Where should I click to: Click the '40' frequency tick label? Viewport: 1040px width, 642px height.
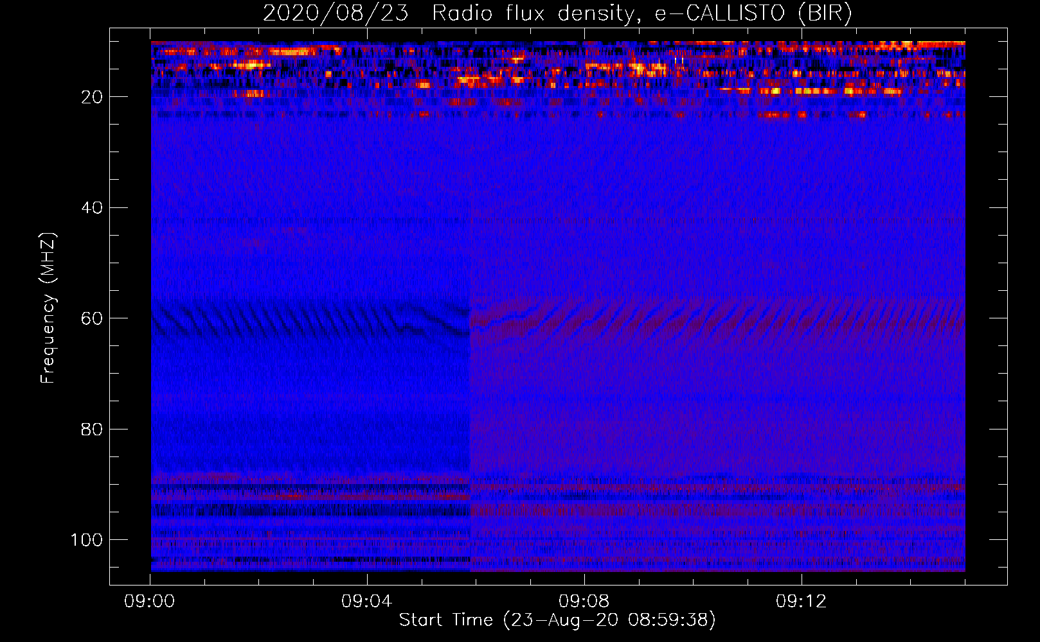92,208
